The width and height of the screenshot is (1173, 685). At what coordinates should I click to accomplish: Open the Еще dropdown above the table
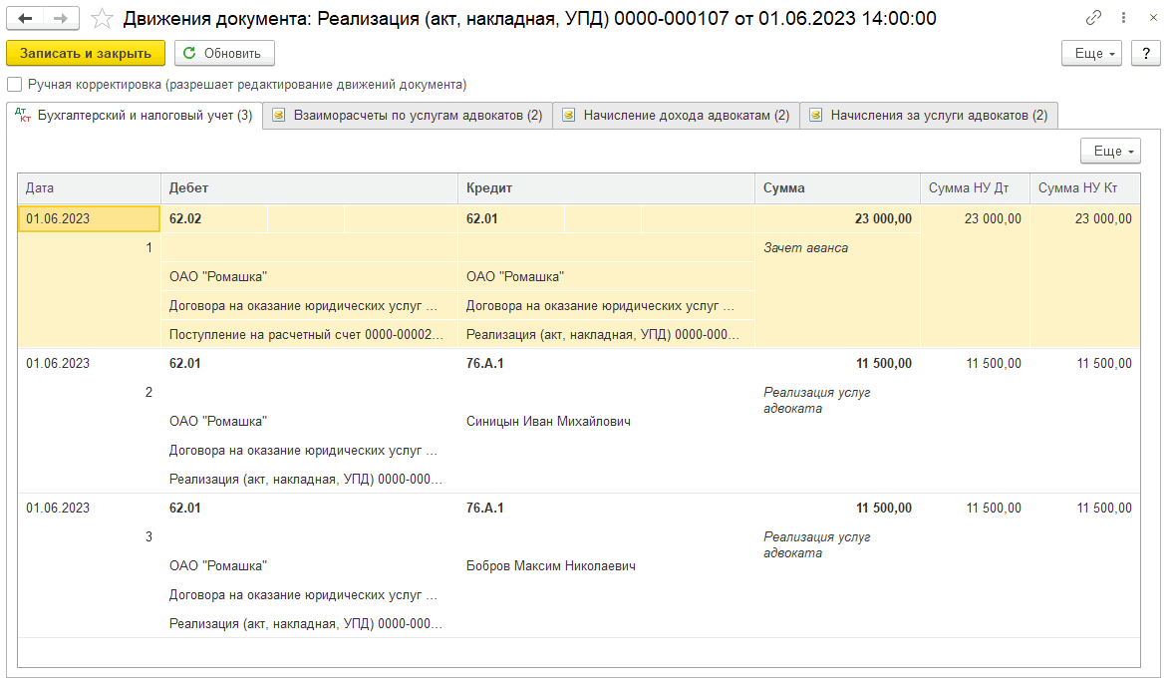click(x=1110, y=152)
